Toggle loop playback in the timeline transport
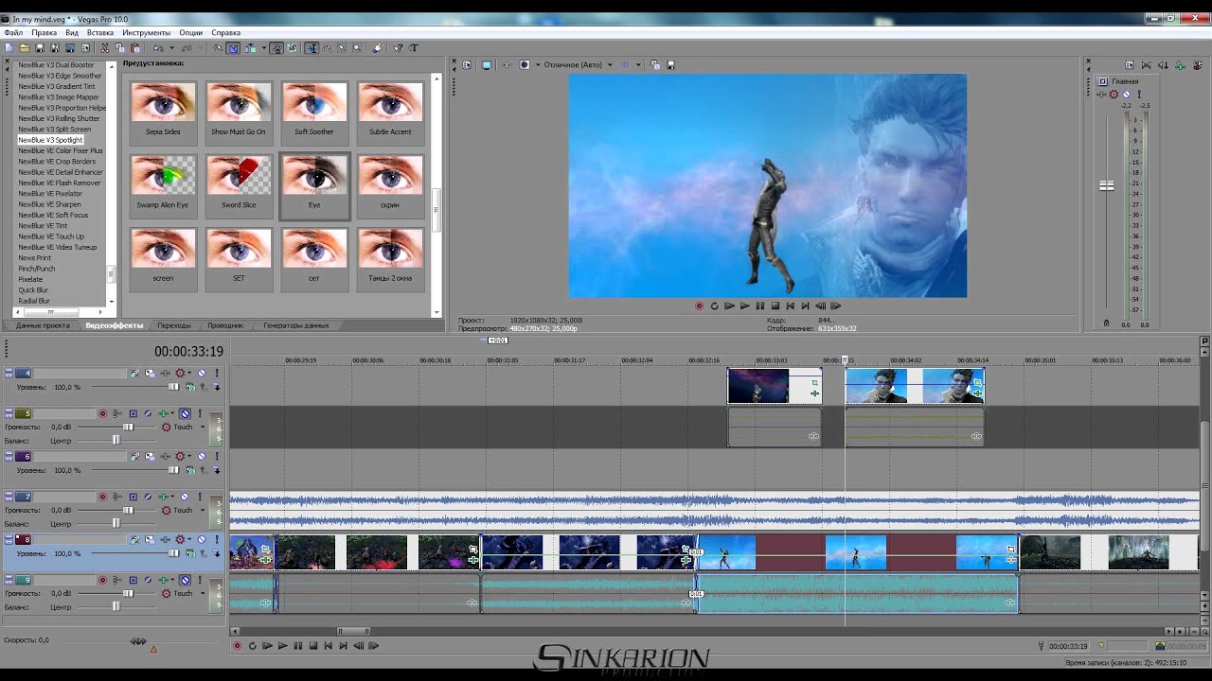Viewport: 1212px width, 681px height. coord(253,645)
